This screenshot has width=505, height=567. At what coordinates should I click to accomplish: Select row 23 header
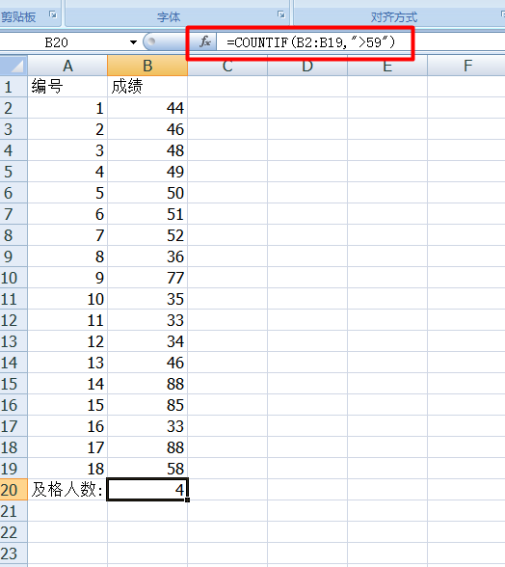click(x=13, y=553)
